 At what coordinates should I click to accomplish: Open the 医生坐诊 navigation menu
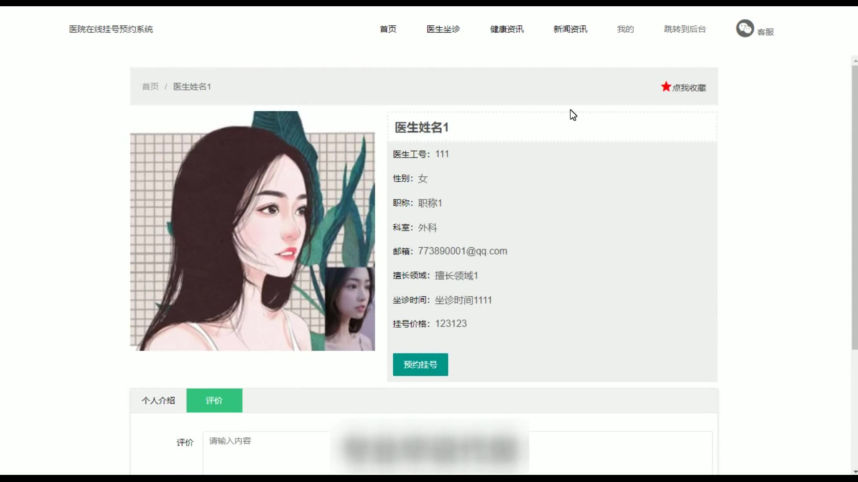(443, 29)
